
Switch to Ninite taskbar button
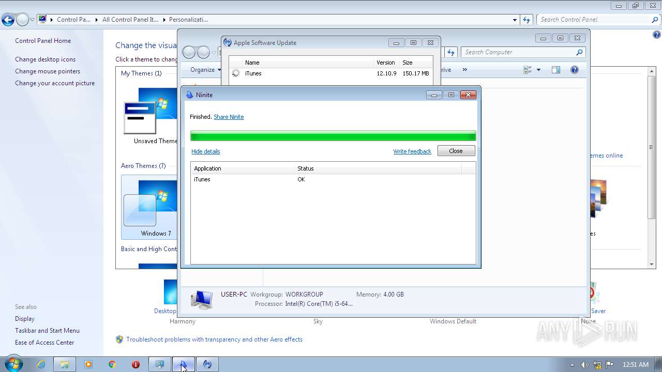click(x=184, y=364)
